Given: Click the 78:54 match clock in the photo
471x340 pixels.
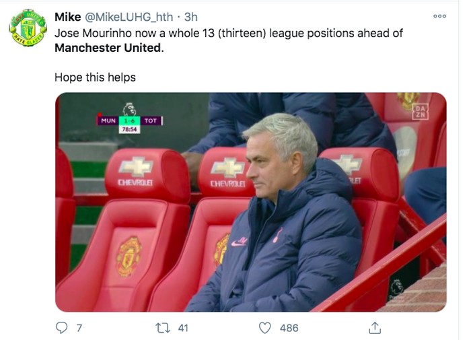Looking at the screenshot, I should click(129, 129).
